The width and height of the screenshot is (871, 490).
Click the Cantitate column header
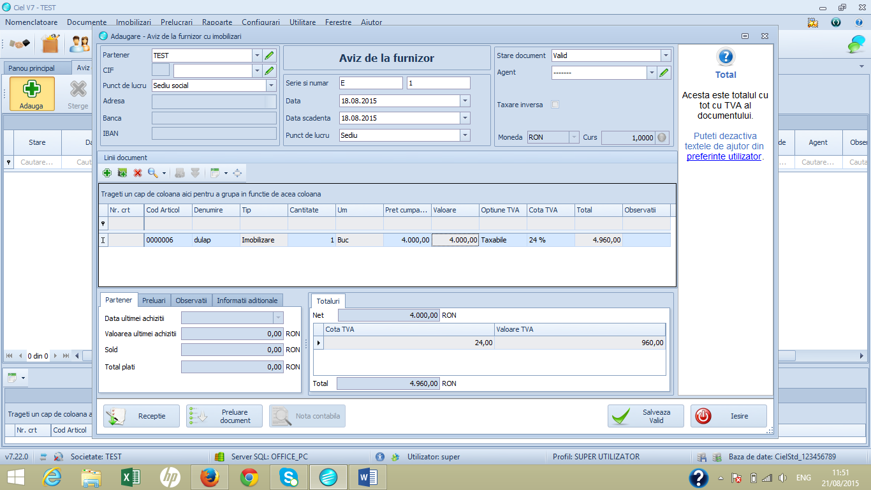(x=312, y=210)
